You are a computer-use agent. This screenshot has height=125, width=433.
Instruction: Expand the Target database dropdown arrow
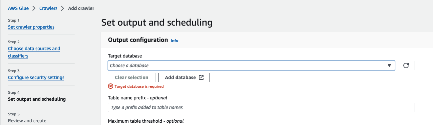point(389,65)
